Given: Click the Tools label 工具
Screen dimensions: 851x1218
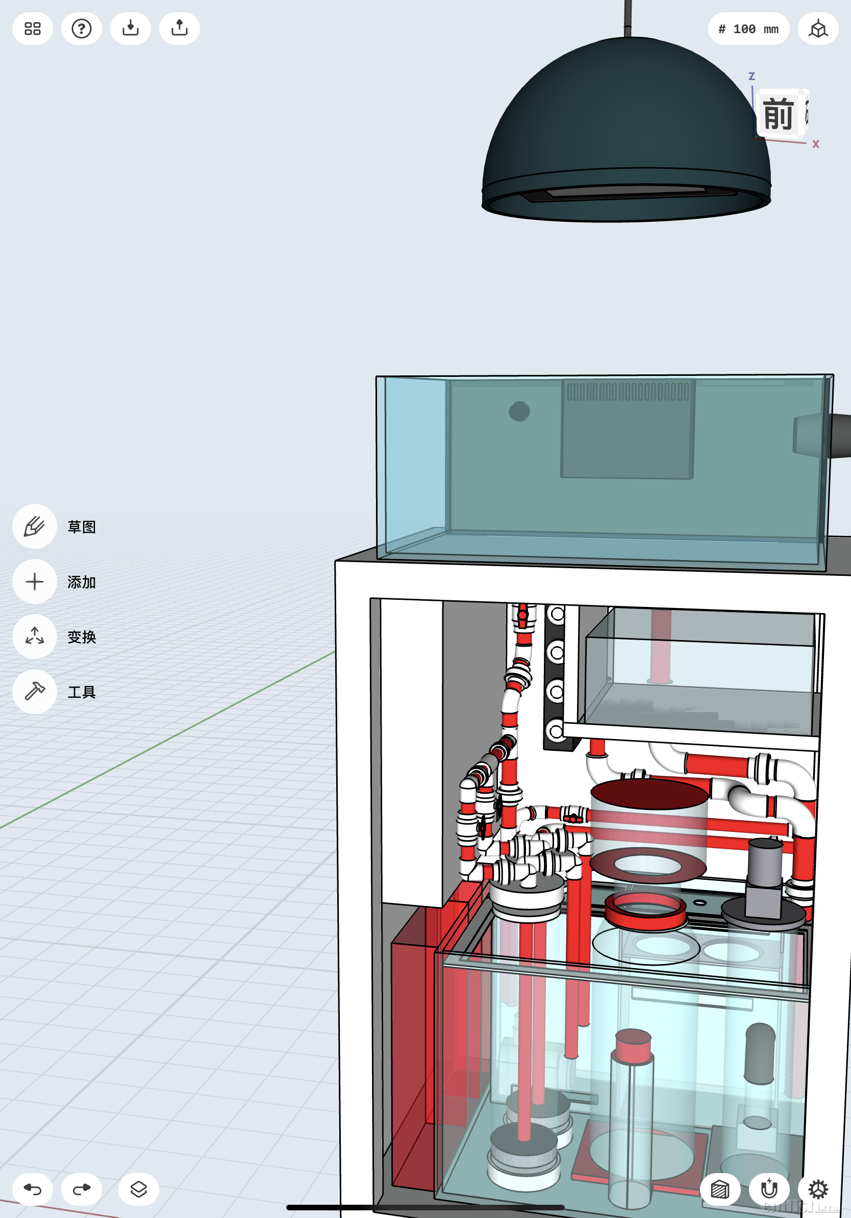Looking at the screenshot, I should click(x=82, y=692).
